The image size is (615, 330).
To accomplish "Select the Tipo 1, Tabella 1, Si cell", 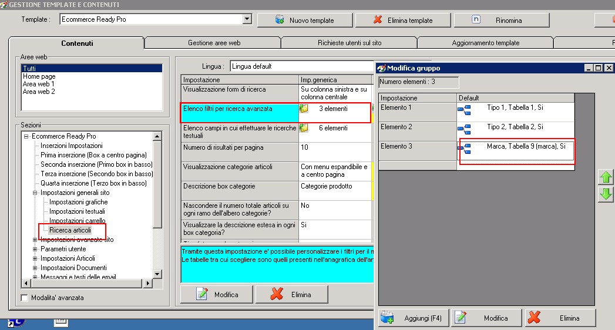I will 515,112.
